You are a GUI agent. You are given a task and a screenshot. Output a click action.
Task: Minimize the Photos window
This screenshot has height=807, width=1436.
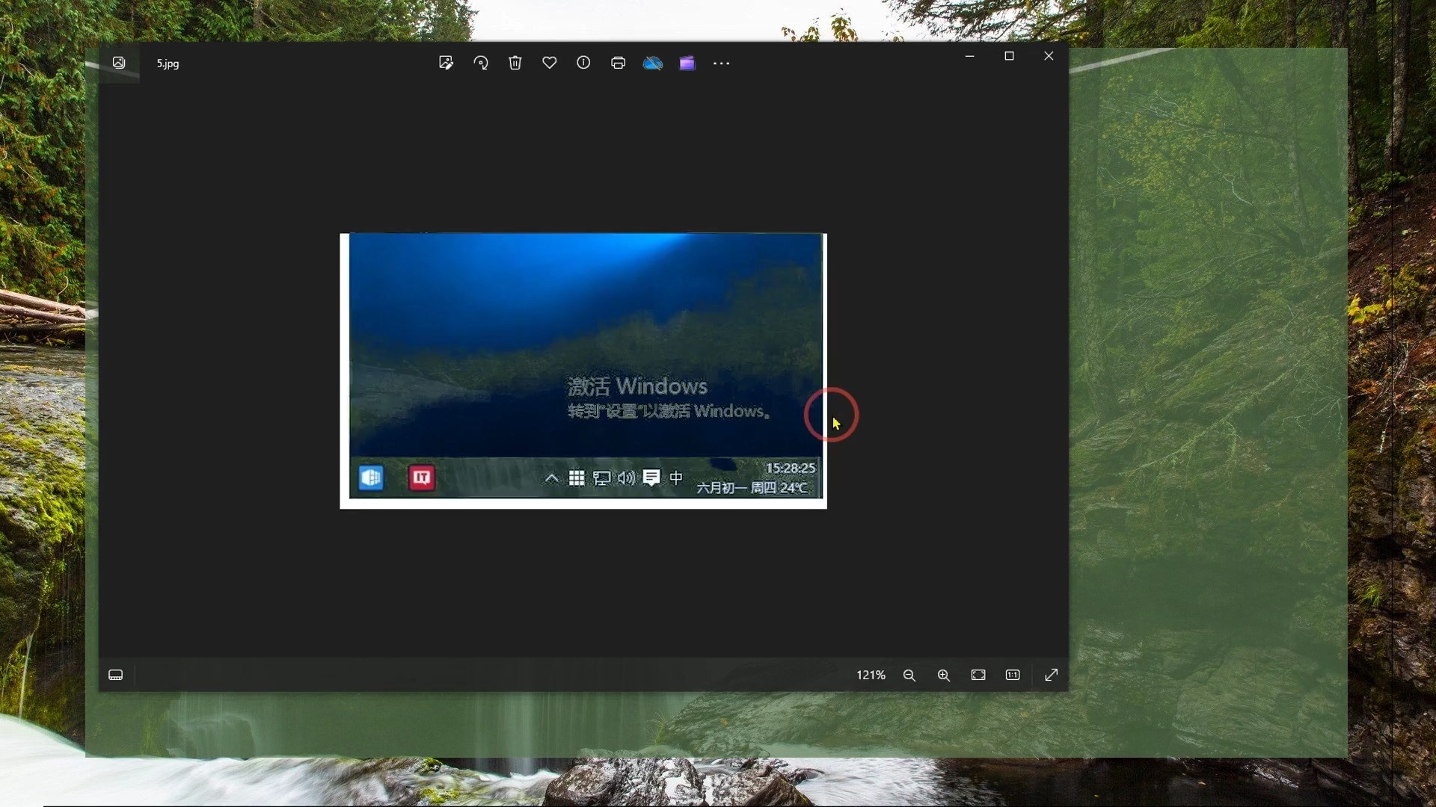click(x=970, y=56)
